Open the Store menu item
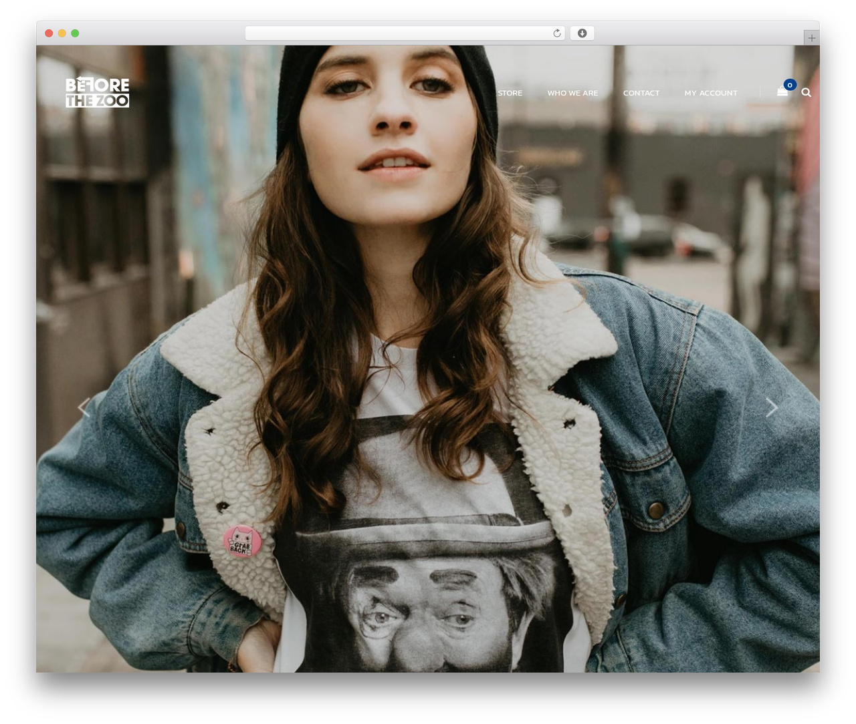 click(x=510, y=93)
